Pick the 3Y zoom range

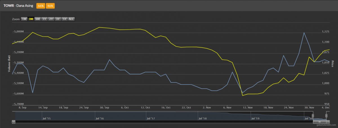[x=58, y=19]
